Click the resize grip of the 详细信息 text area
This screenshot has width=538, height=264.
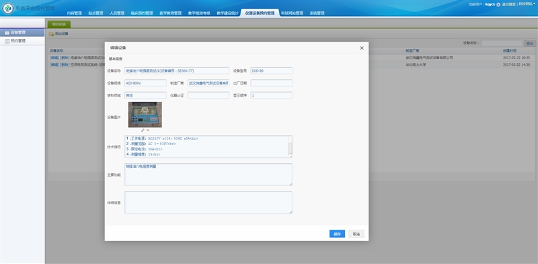click(291, 212)
